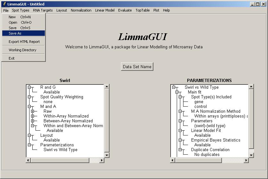Collapse the Main fit node
The width and height of the screenshot is (268, 179).
[x=177, y=92]
